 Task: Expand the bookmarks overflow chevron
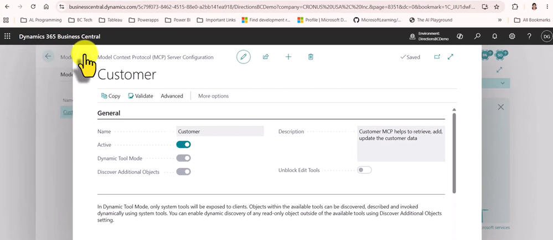500,20
